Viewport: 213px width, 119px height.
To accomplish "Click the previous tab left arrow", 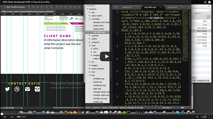I will [114, 7].
